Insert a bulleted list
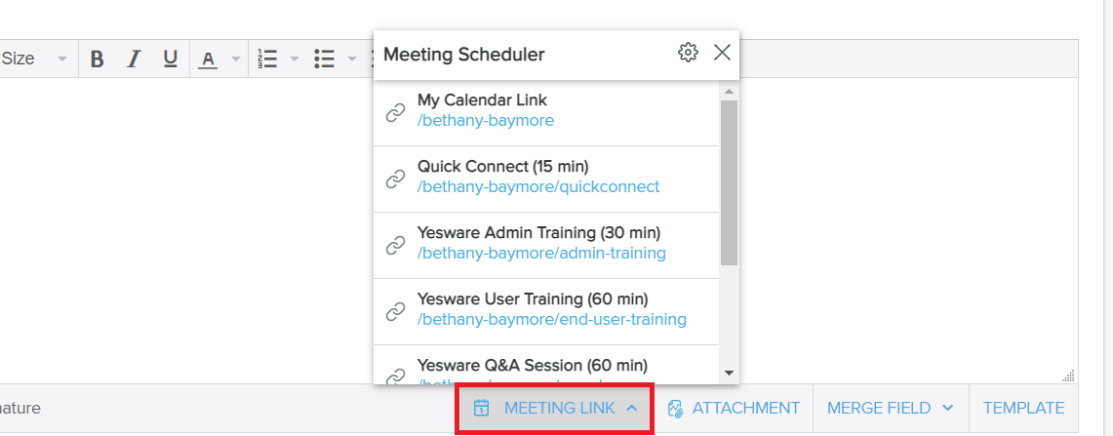The image size is (1113, 436). click(x=325, y=59)
